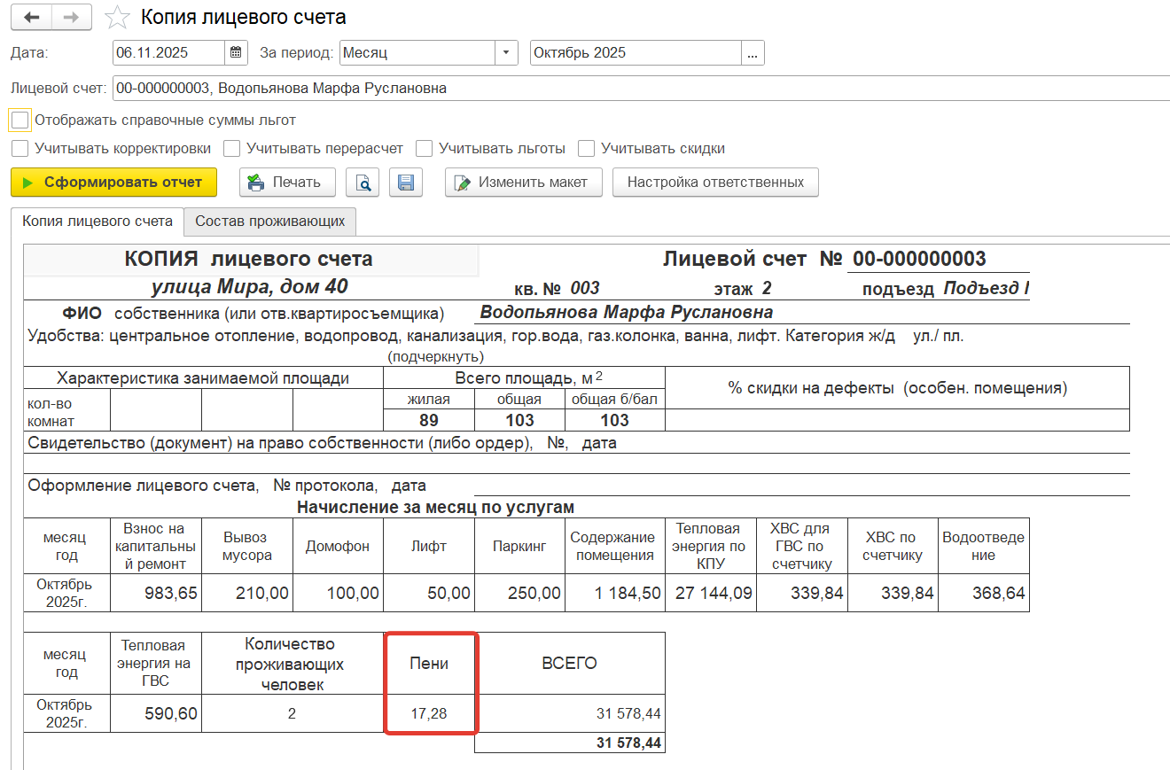The width and height of the screenshot is (1170, 770).
Task: Click the Печать button
Action: tap(286, 183)
